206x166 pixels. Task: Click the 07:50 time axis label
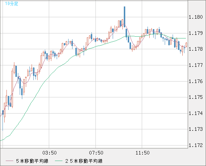click(x=96, y=153)
